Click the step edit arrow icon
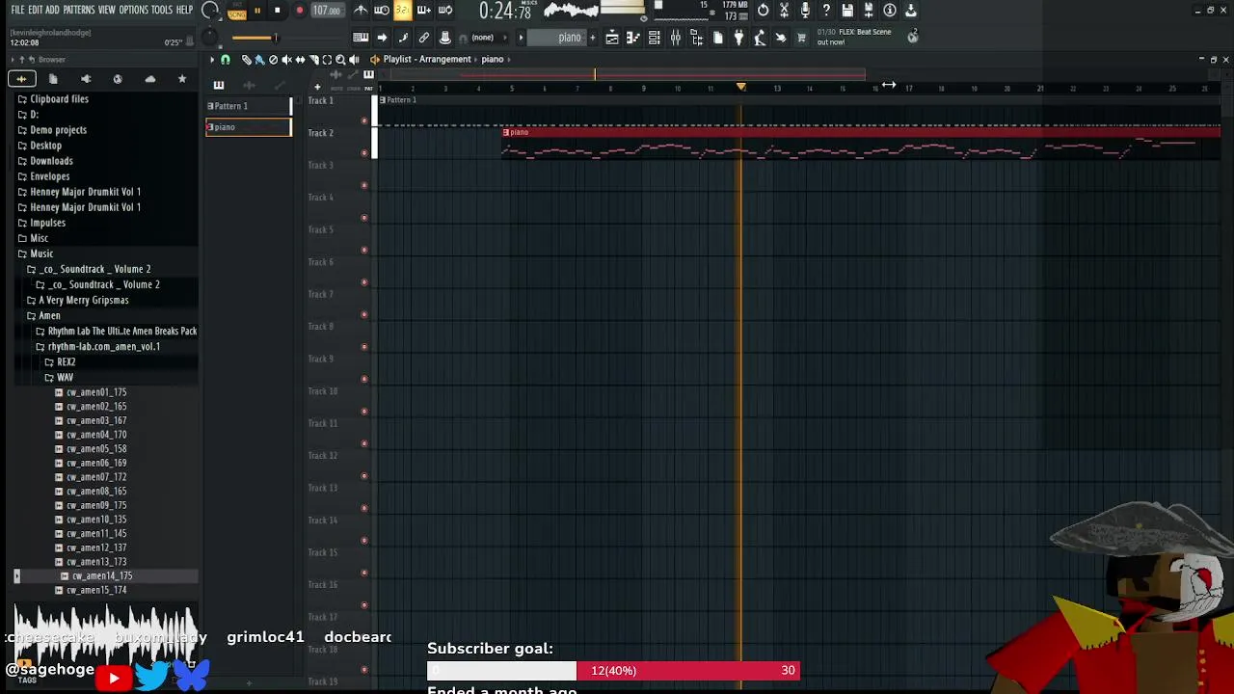Viewport: 1234px width, 694px height. coord(382,38)
